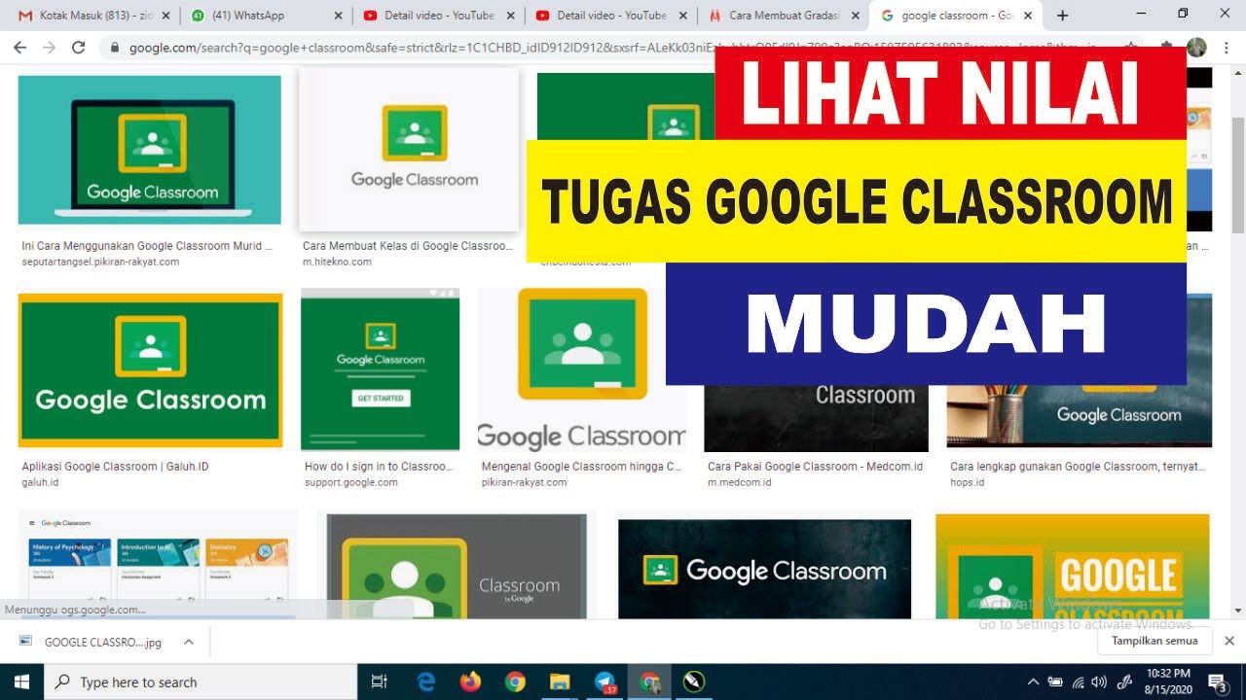The height and width of the screenshot is (700, 1246).
Task: Open Windows Task View
Action: [x=380, y=682]
